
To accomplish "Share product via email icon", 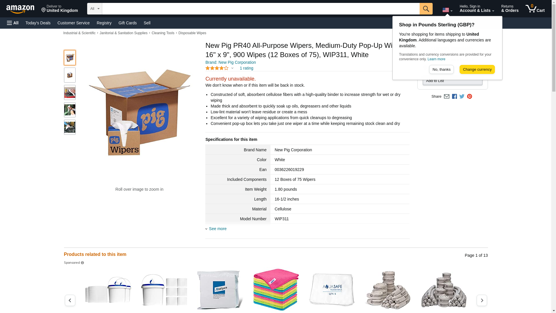I will pyautogui.click(x=447, y=97).
